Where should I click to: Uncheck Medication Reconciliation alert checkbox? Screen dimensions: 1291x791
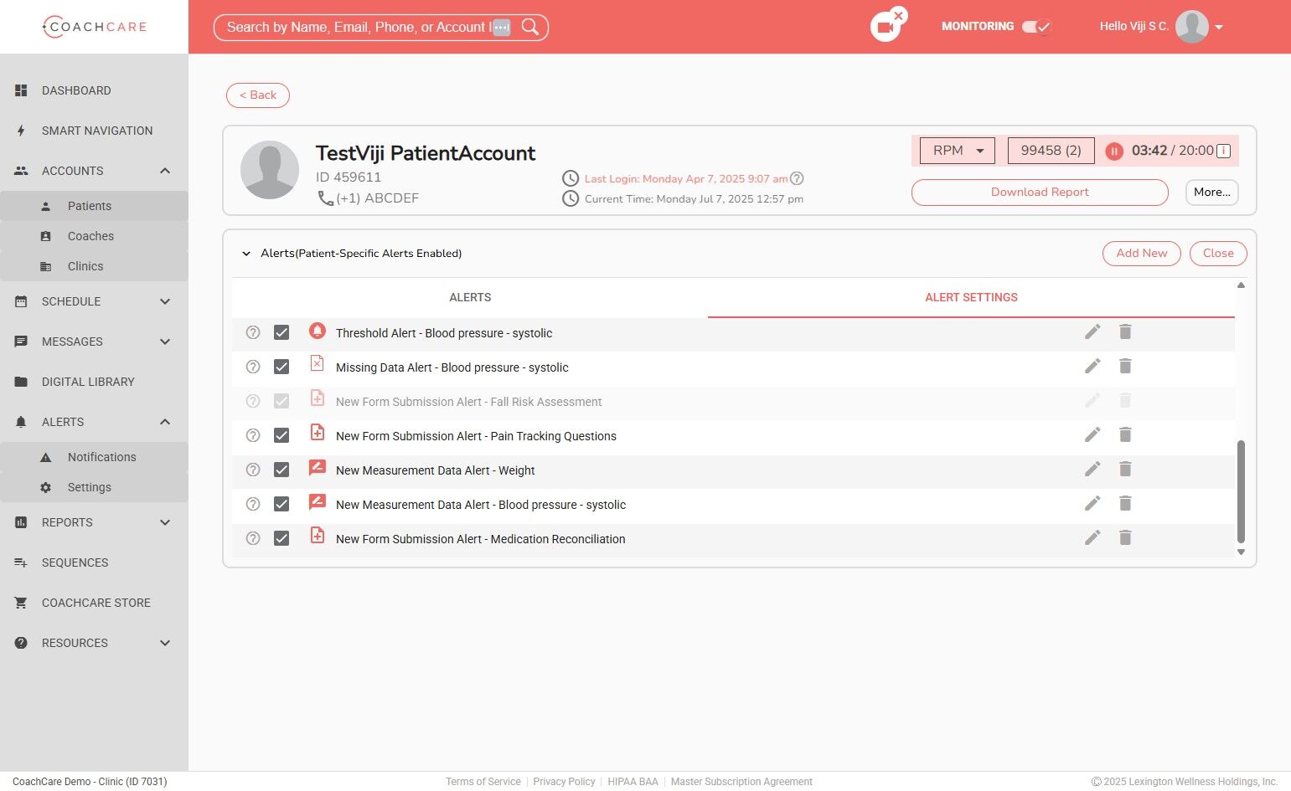pyautogui.click(x=281, y=538)
